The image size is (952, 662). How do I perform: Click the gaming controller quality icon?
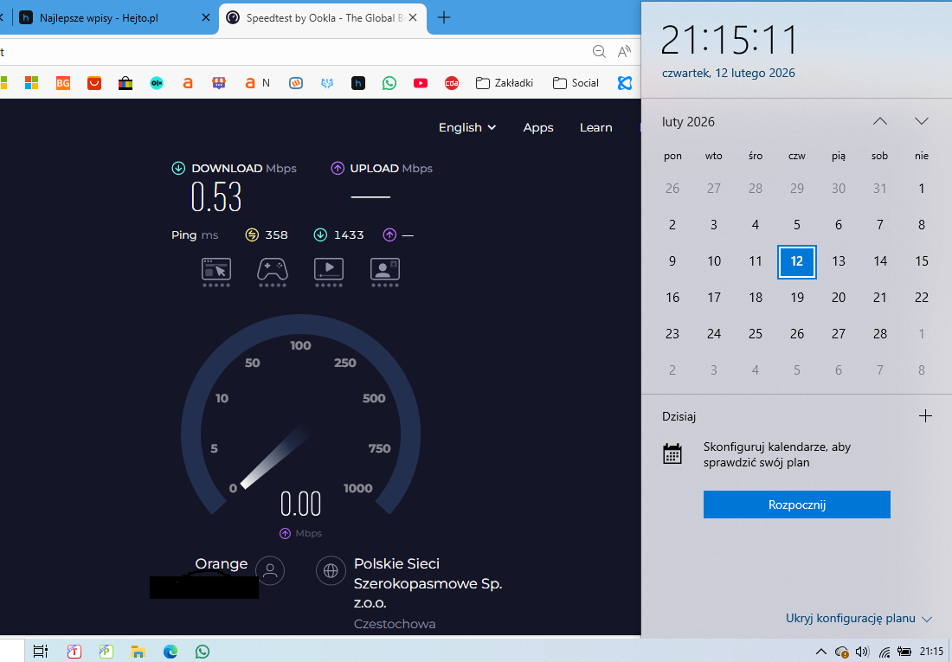[x=273, y=269]
